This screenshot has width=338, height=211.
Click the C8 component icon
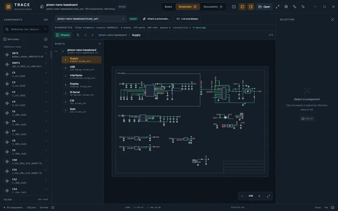tap(7, 142)
